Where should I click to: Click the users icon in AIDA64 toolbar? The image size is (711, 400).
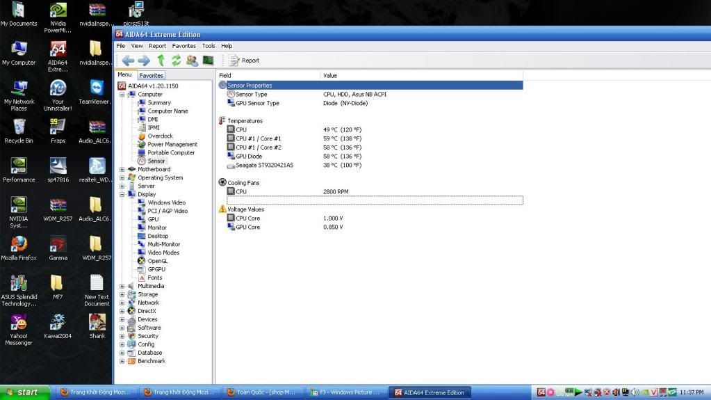click(x=192, y=61)
